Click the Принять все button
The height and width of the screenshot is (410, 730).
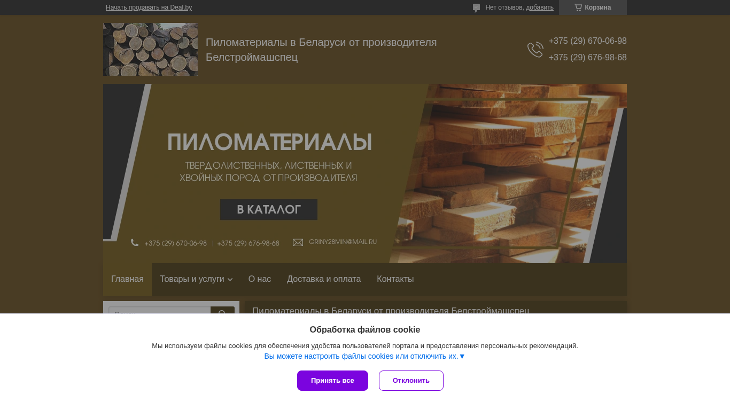332,381
